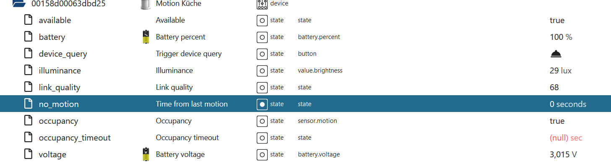The image size is (611, 164).
Task: Click the available value true
Action: click(x=557, y=20)
